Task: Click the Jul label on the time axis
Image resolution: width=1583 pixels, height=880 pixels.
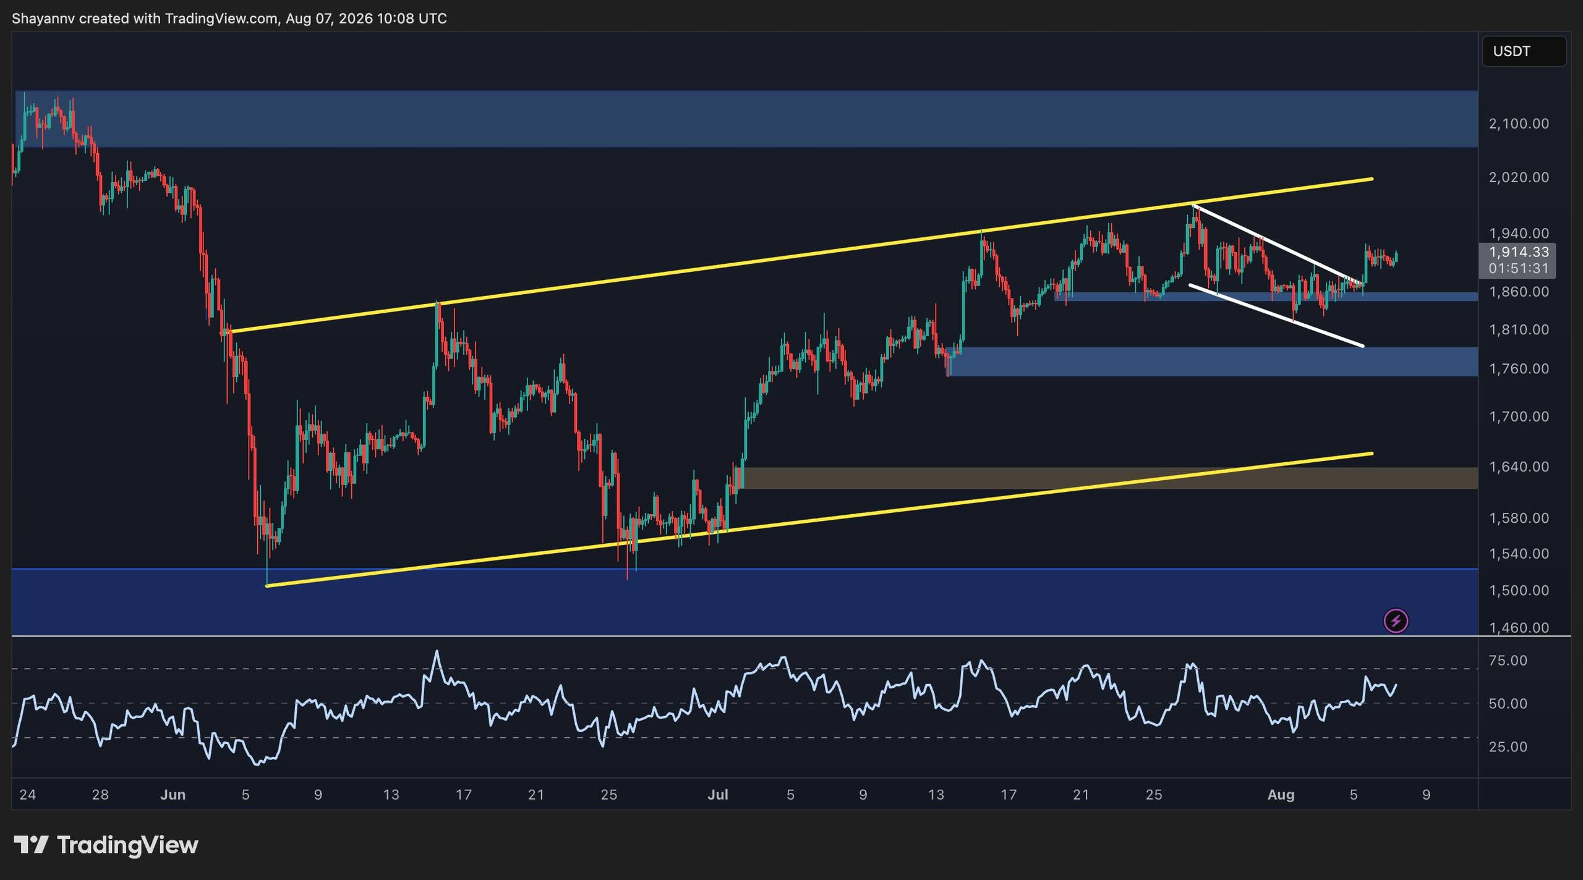Action: (x=717, y=795)
